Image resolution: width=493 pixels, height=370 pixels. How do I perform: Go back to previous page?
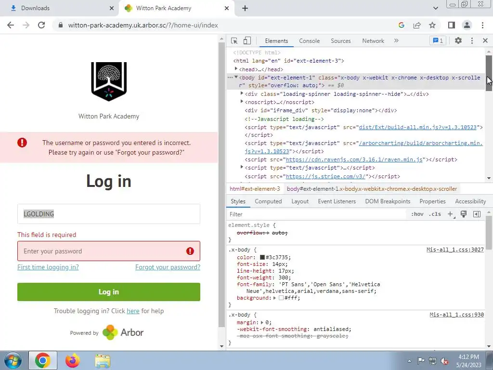[x=11, y=25]
